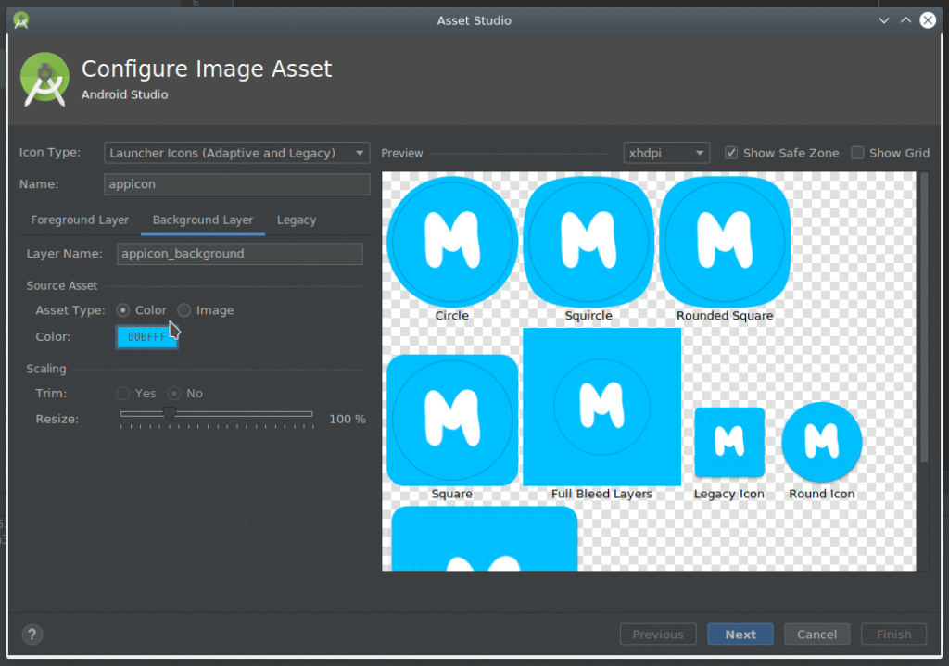Open the xhdpi density dropdown
The width and height of the screenshot is (949, 666).
click(666, 153)
